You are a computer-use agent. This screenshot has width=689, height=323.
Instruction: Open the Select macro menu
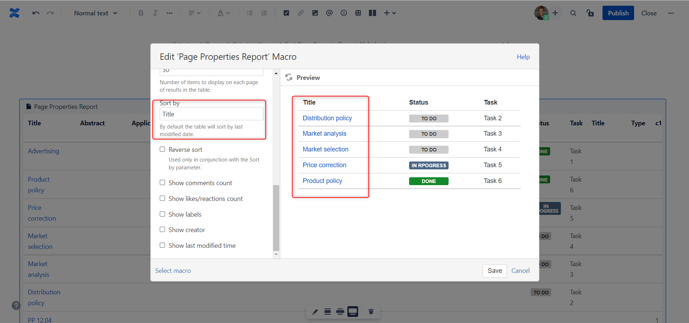click(173, 271)
